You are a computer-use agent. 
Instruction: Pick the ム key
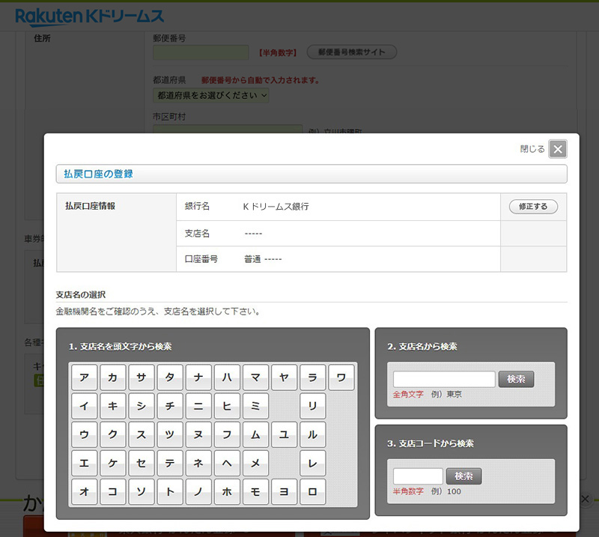click(x=255, y=434)
